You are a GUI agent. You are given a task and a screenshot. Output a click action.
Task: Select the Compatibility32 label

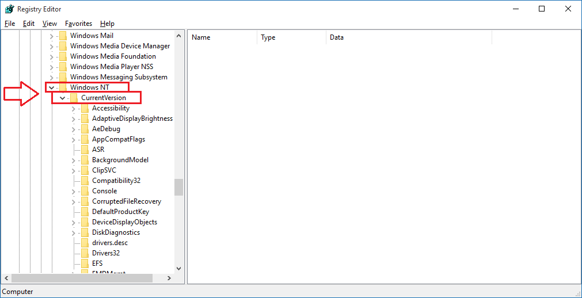(x=116, y=181)
